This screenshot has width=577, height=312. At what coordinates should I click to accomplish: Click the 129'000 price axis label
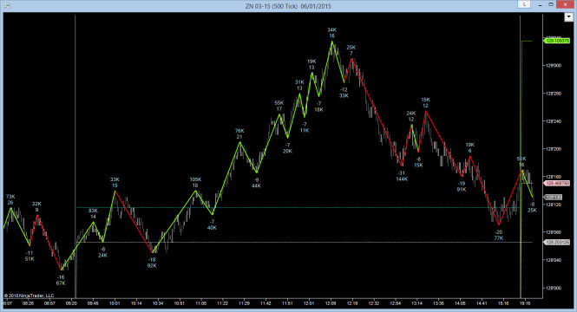(554, 65)
